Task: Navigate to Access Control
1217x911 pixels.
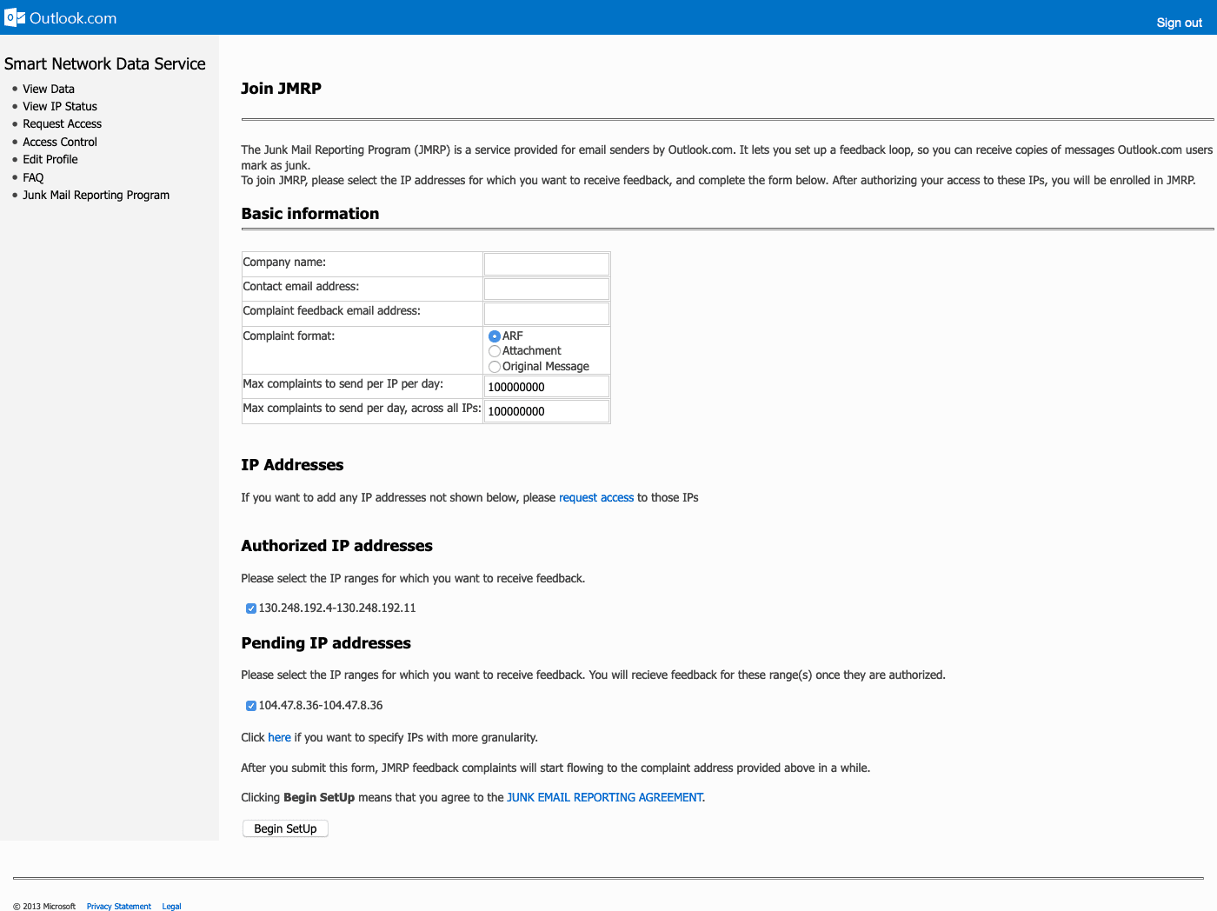Action: (60, 142)
